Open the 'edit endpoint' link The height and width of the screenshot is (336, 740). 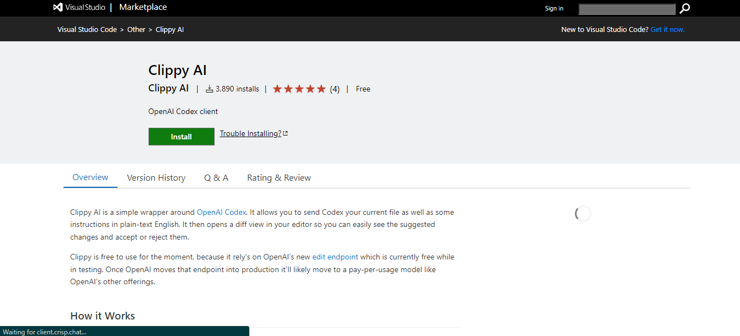335,257
